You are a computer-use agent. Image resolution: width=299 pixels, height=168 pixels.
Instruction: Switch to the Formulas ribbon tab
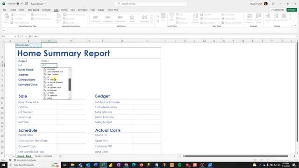[46, 10]
